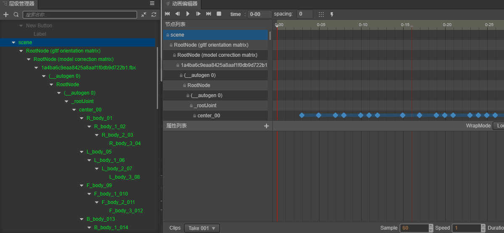
Task: Click 0-10 mark on timeline ruler
Action: [x=363, y=24]
